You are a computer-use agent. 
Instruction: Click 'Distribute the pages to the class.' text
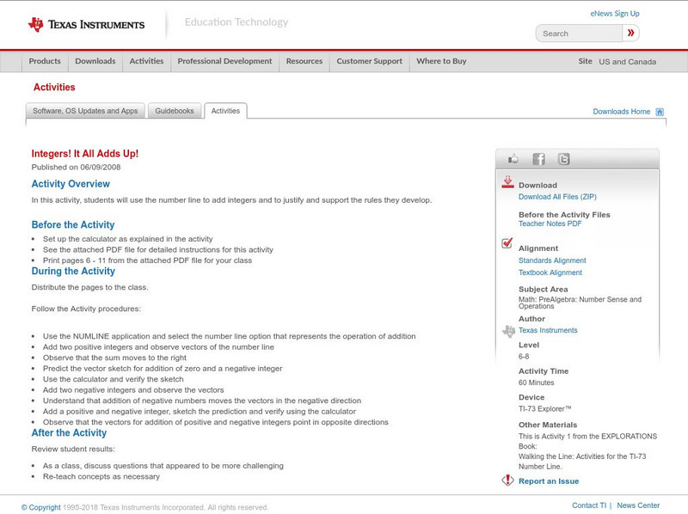tap(90, 287)
